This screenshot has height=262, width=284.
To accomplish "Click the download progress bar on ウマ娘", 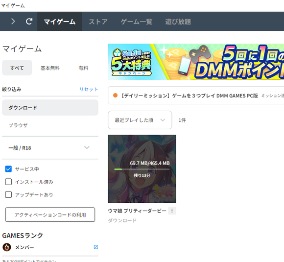I will coord(142,169).
